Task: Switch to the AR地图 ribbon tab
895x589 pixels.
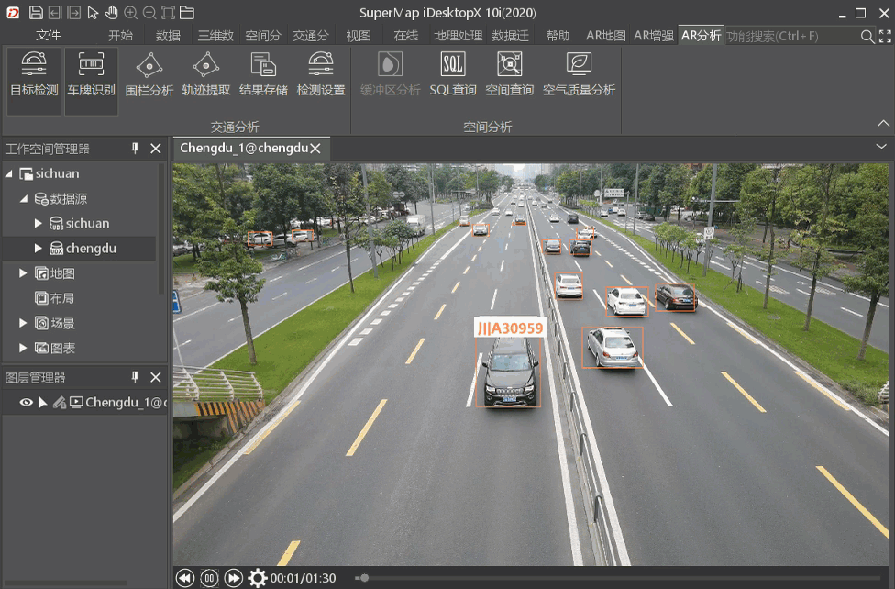Action: pos(605,36)
